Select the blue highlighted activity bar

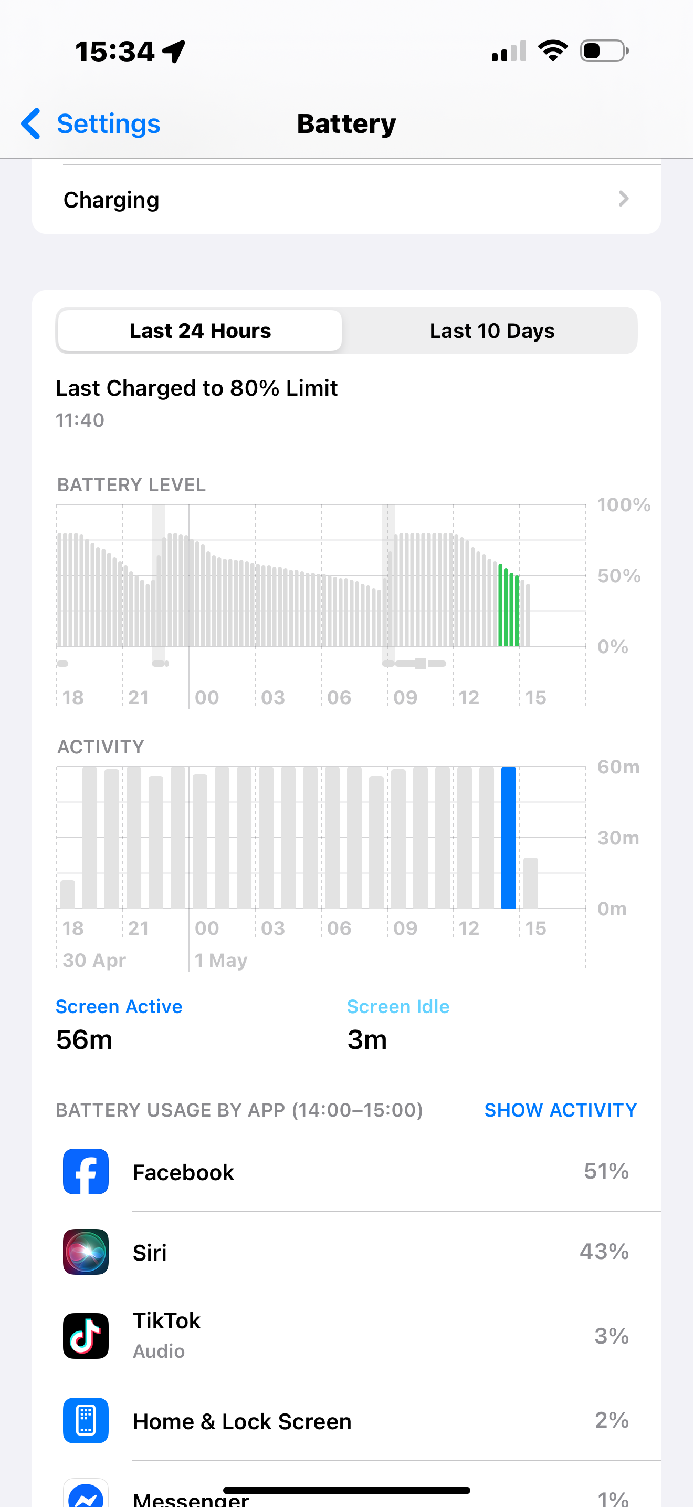point(508,837)
